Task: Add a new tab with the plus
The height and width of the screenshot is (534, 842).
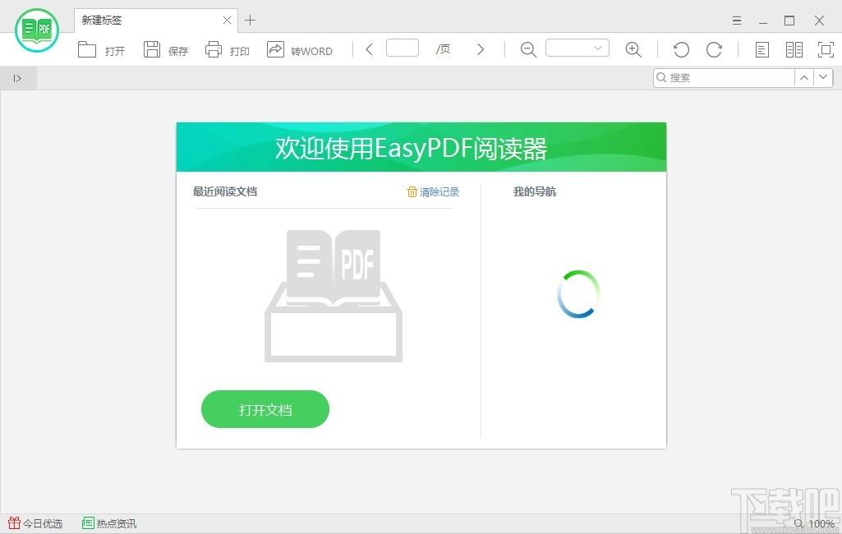Action: coord(251,21)
